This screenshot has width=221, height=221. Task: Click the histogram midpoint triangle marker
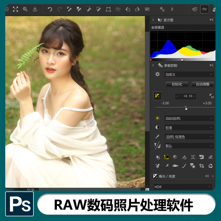182,60
